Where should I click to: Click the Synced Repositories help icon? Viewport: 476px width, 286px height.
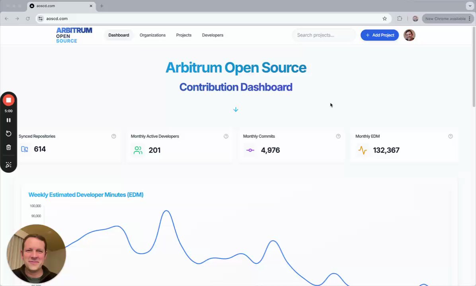pyautogui.click(x=114, y=136)
